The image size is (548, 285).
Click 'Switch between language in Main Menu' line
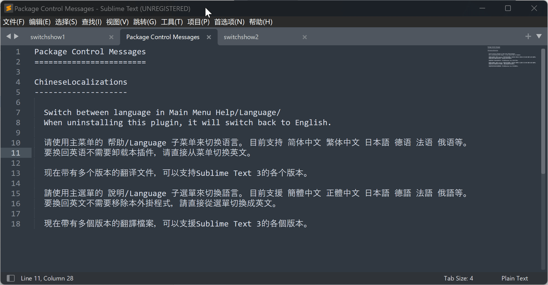(x=162, y=113)
